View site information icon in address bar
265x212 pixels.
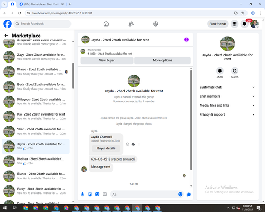coord(28,13)
